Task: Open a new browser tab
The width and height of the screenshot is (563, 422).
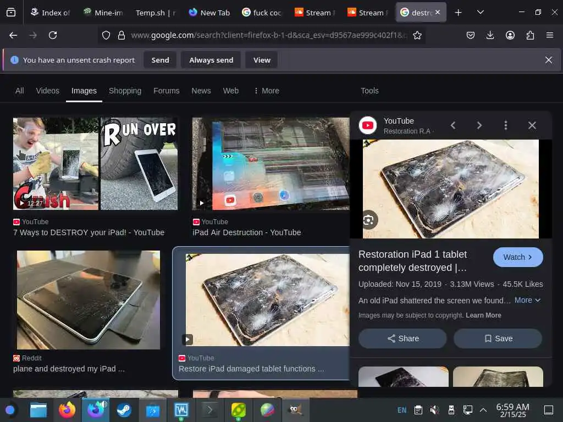Action: tap(458, 13)
